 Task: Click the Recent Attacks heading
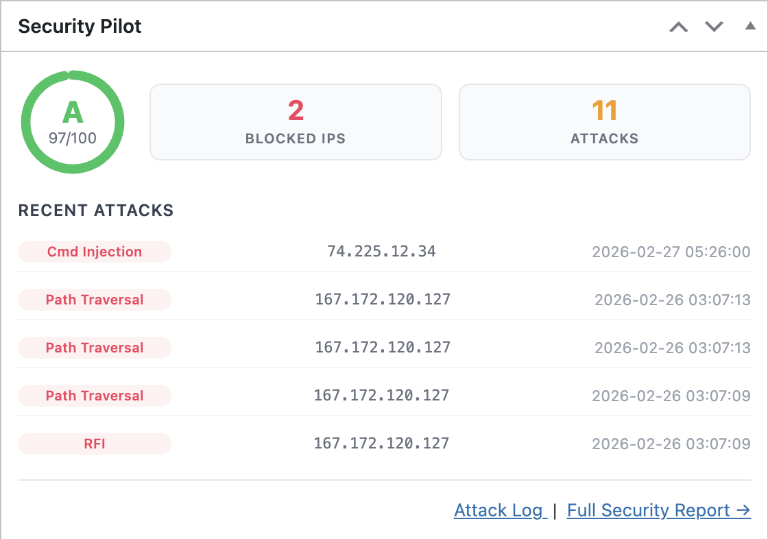pos(95,211)
